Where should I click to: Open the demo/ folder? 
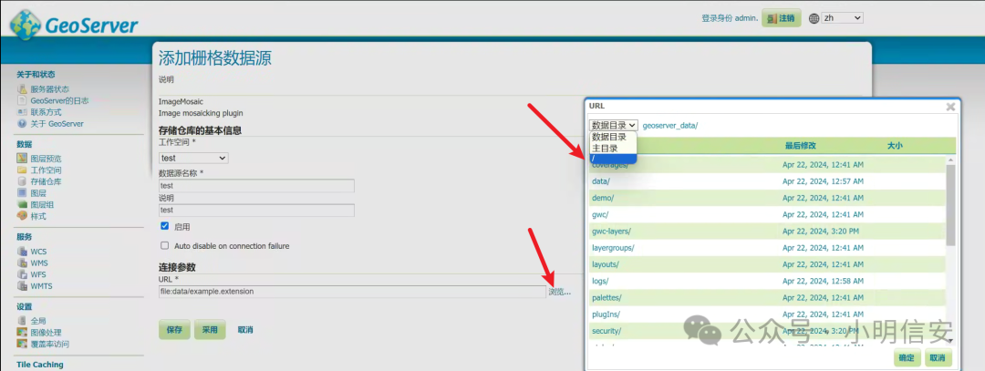click(603, 198)
